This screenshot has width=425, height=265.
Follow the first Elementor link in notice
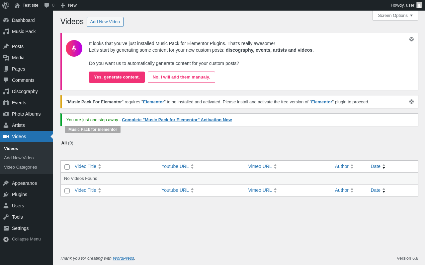153,102
